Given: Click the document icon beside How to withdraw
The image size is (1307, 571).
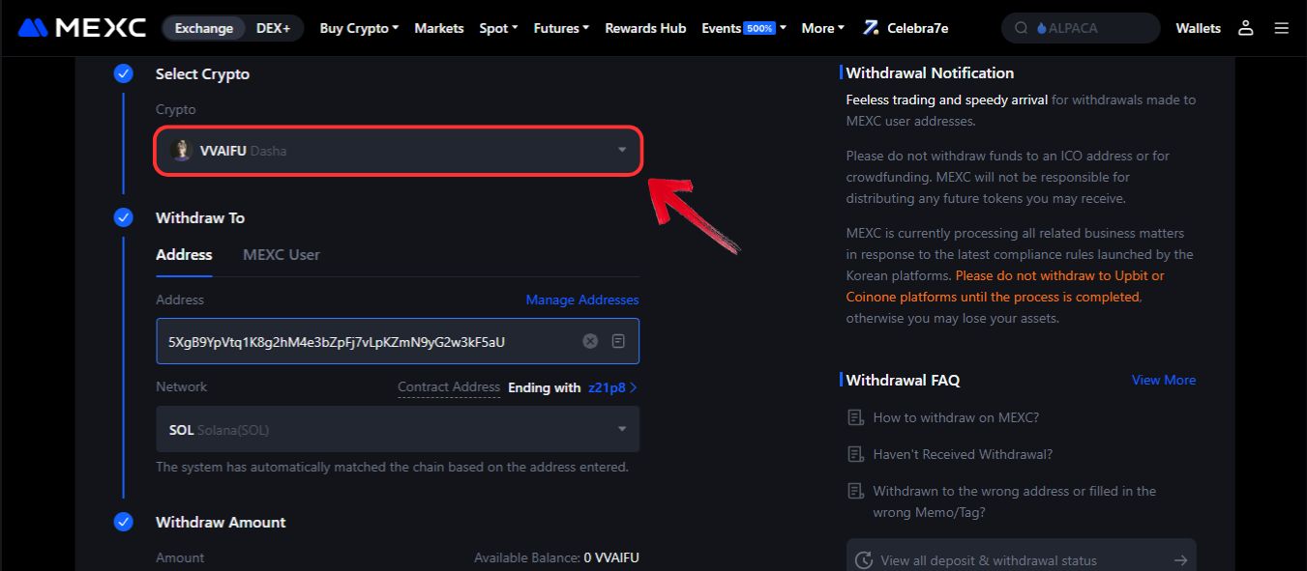Looking at the screenshot, I should point(855,417).
